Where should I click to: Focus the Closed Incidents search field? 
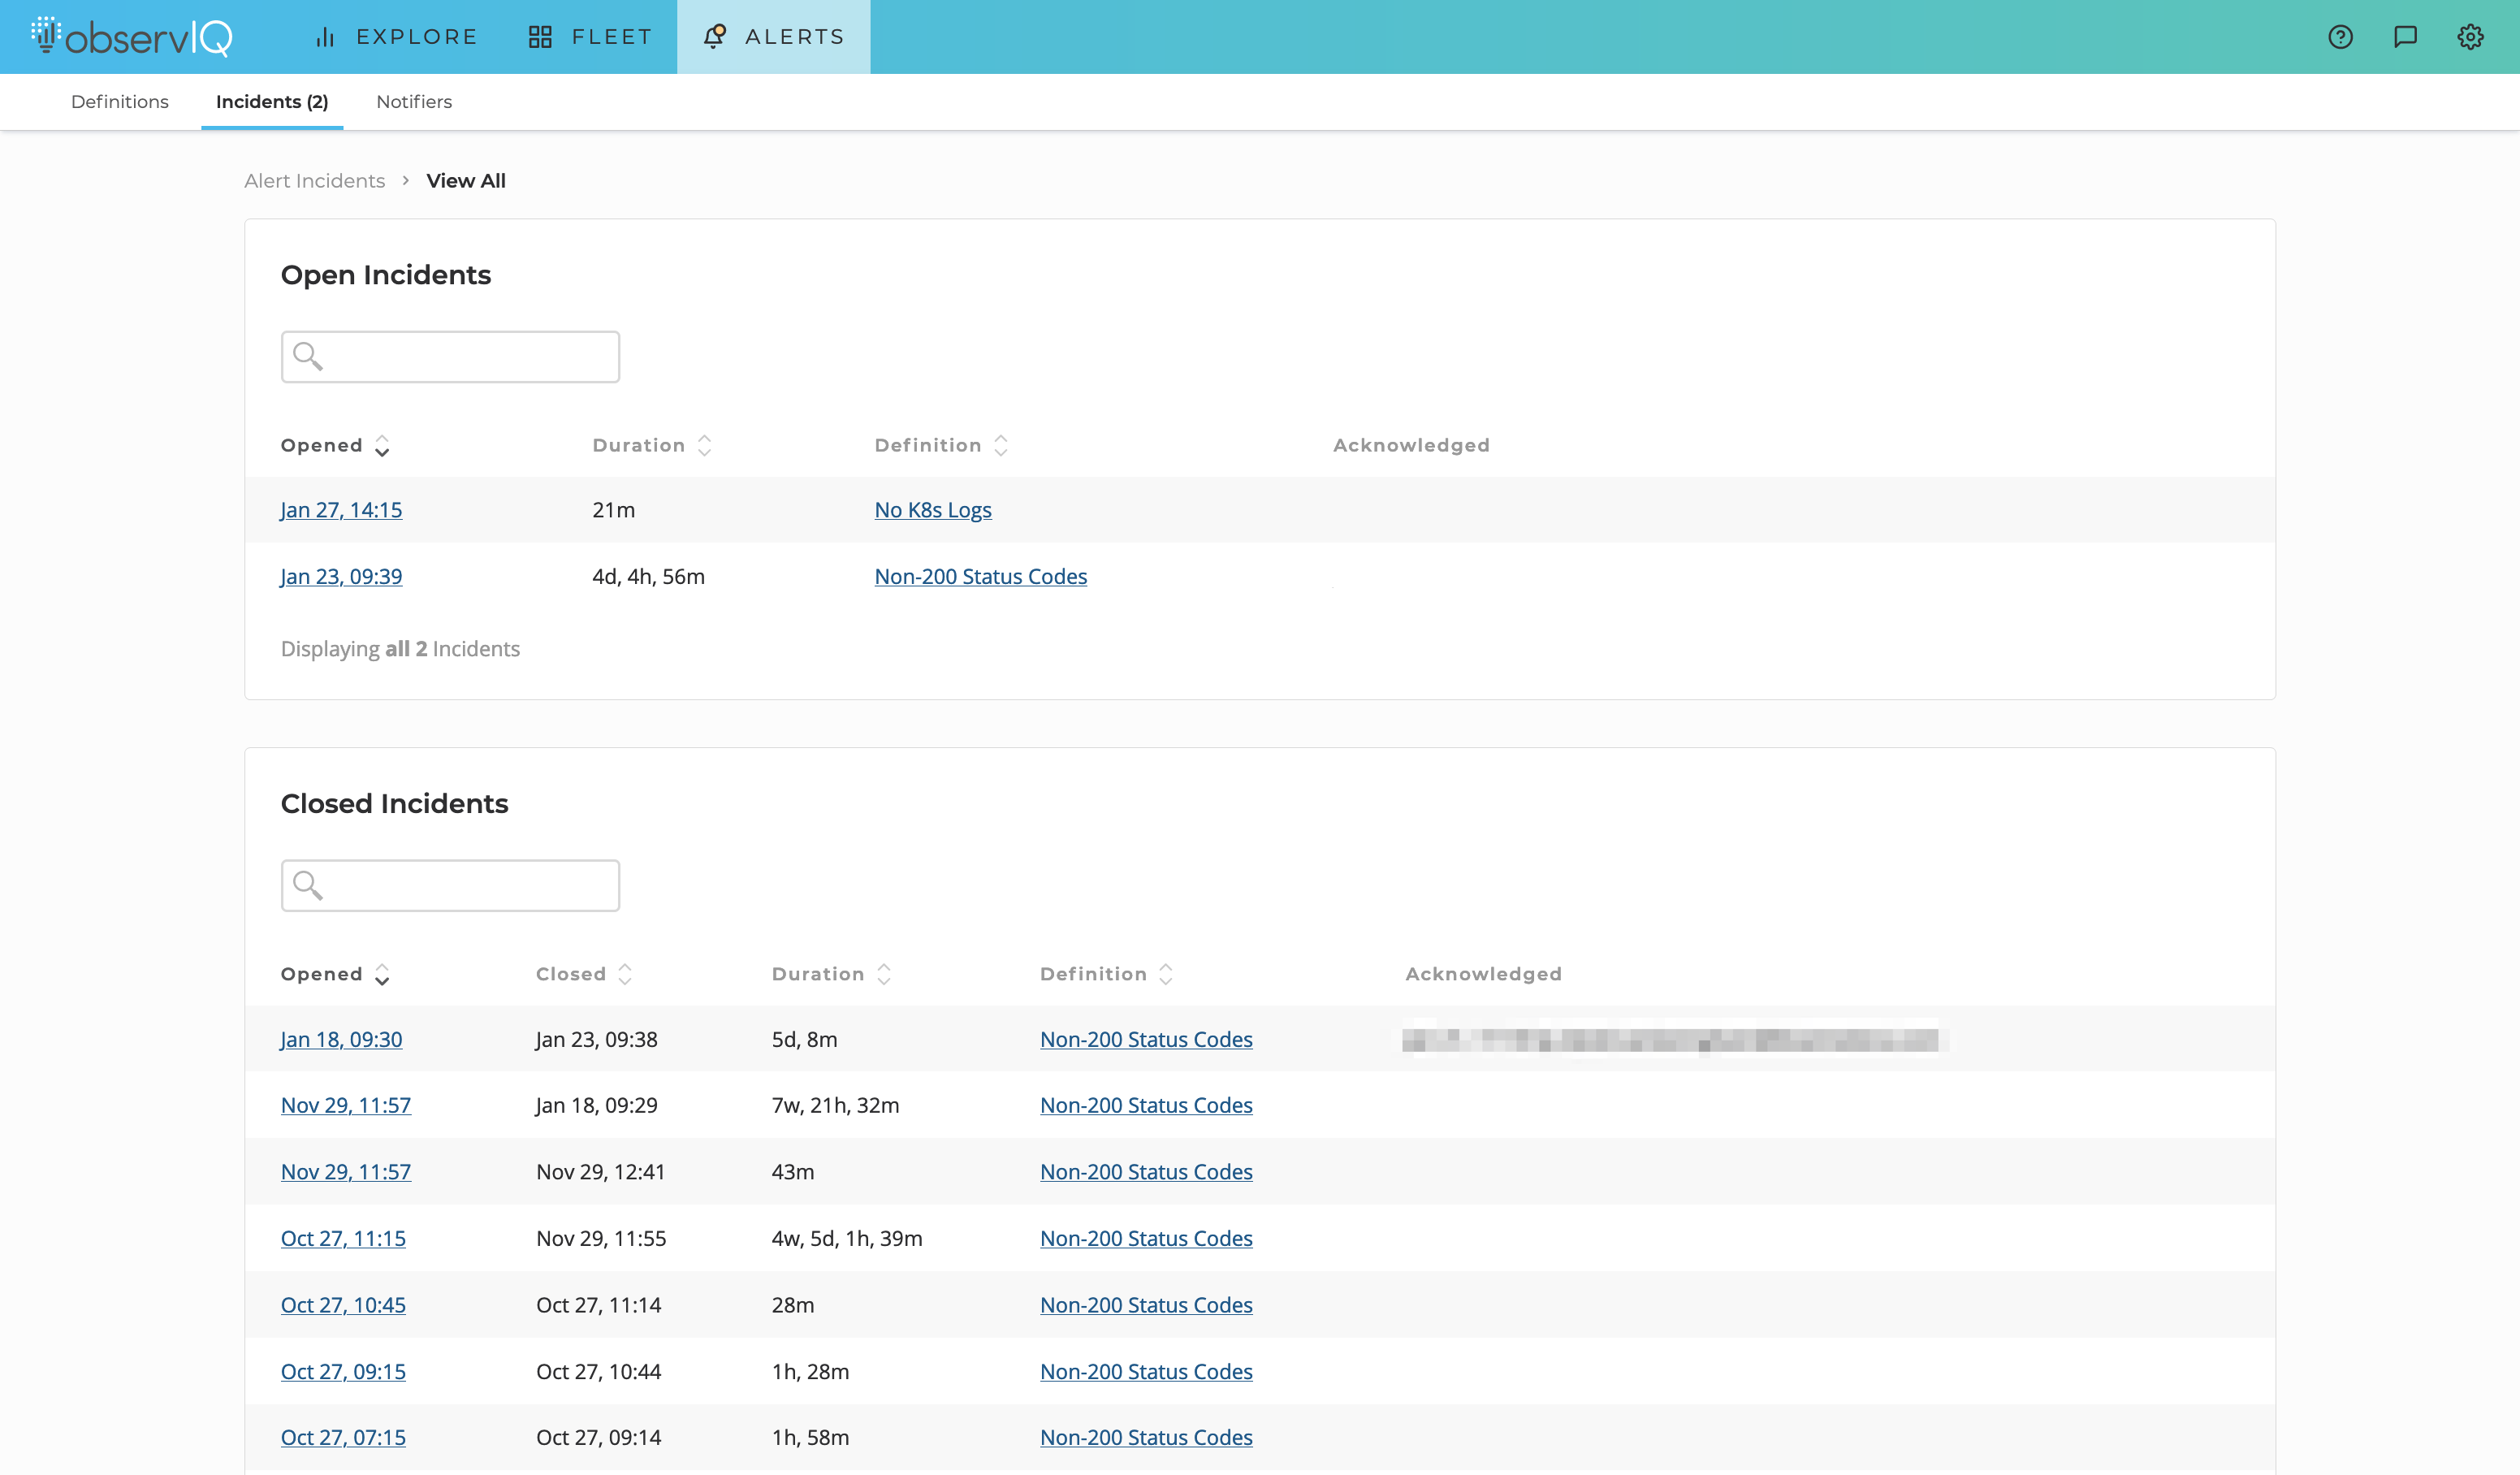[x=470, y=885]
